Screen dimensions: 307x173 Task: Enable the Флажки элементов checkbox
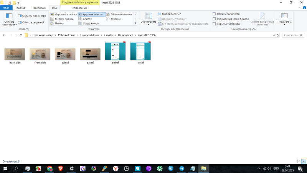click(x=214, y=14)
